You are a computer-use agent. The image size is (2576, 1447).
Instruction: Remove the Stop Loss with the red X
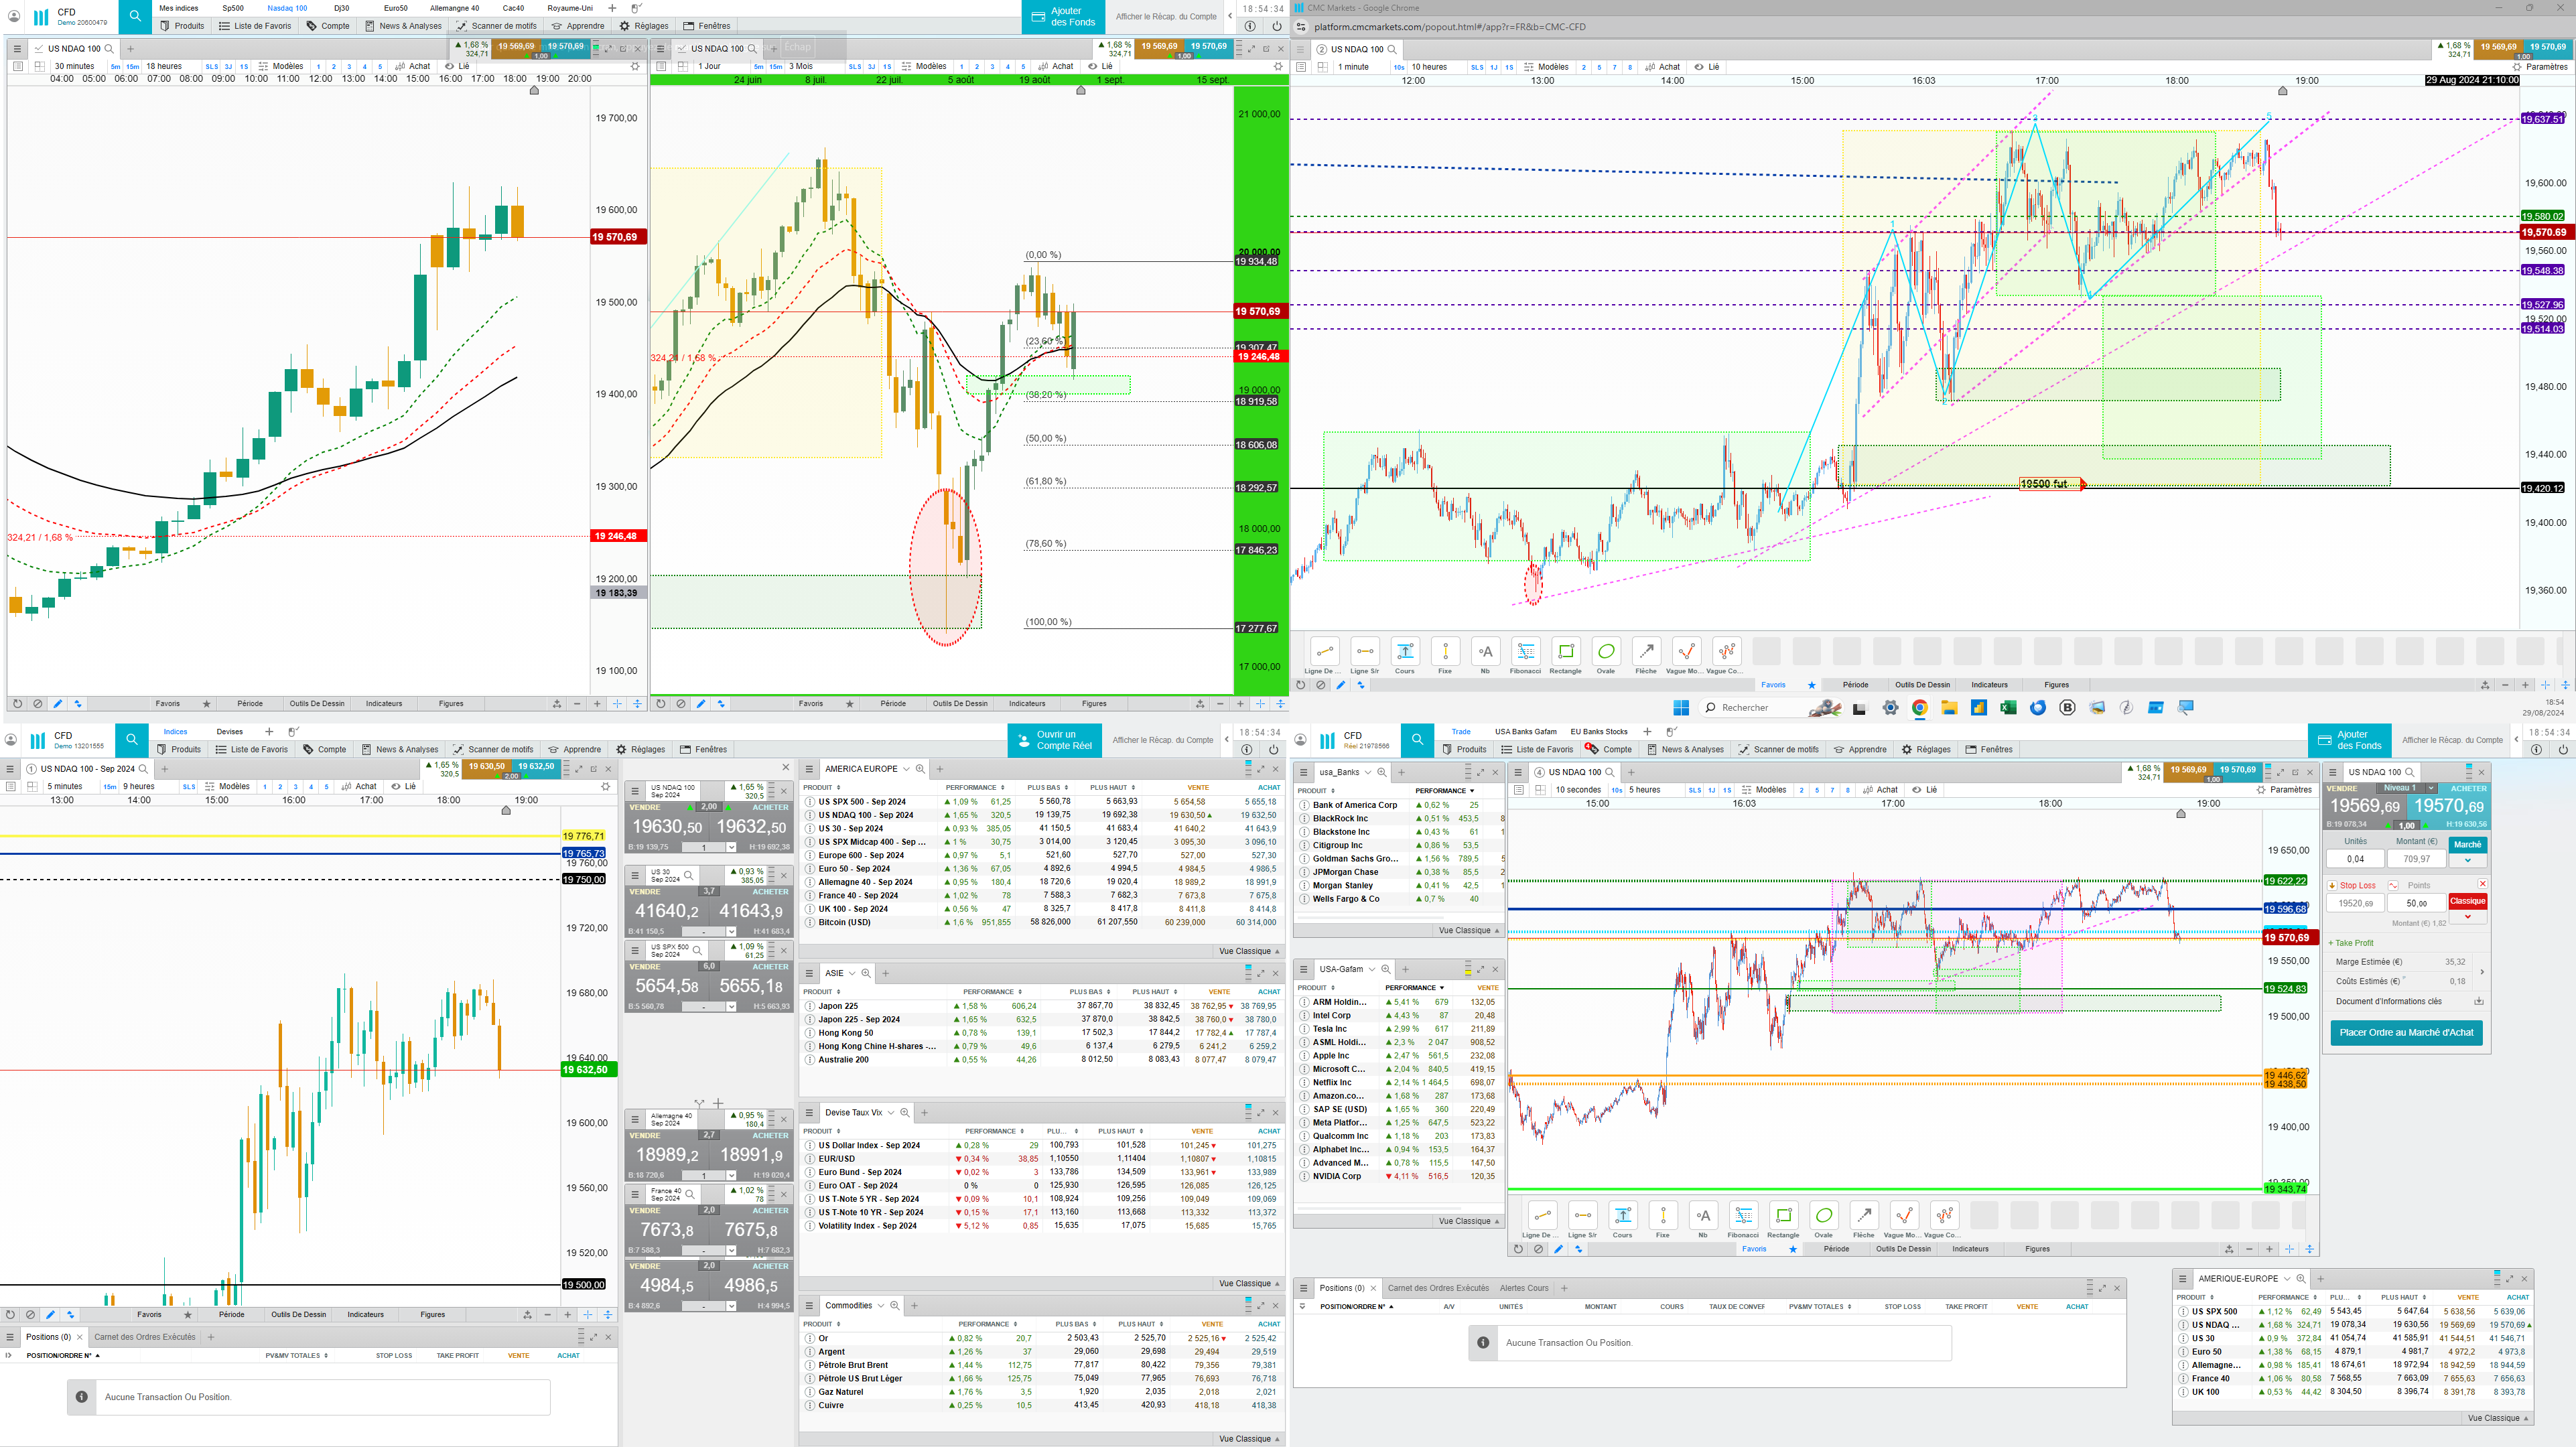tap(2482, 884)
